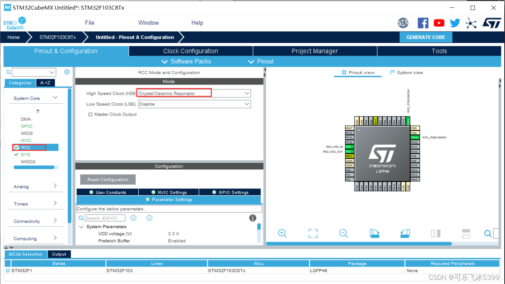Collapse the System Core category
The height and width of the screenshot is (284, 505).
coord(55,98)
